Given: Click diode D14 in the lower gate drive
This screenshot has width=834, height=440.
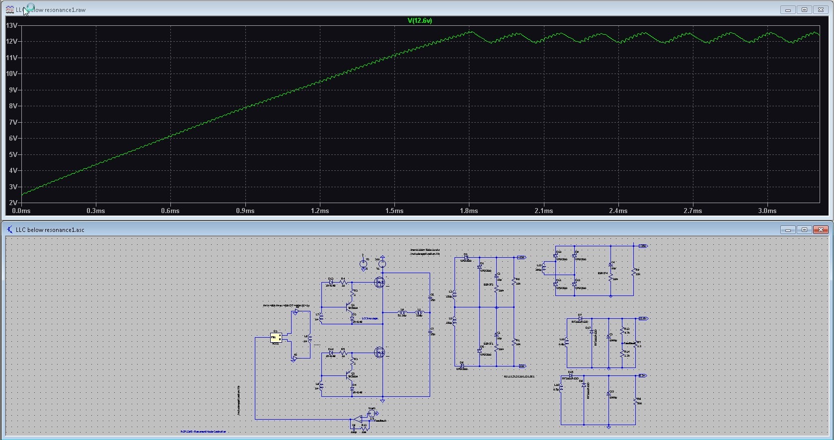Looking at the screenshot, I should pyautogui.click(x=331, y=352).
